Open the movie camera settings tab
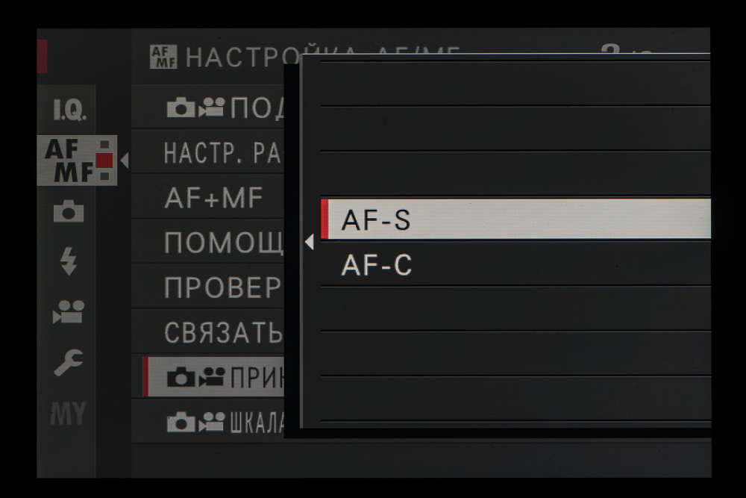The width and height of the screenshot is (746, 498). 69,312
